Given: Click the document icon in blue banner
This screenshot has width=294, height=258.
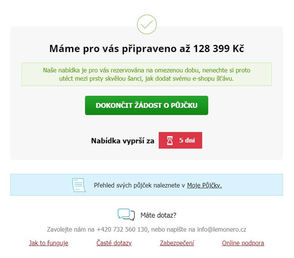Looking at the screenshot, I should click(79, 185).
